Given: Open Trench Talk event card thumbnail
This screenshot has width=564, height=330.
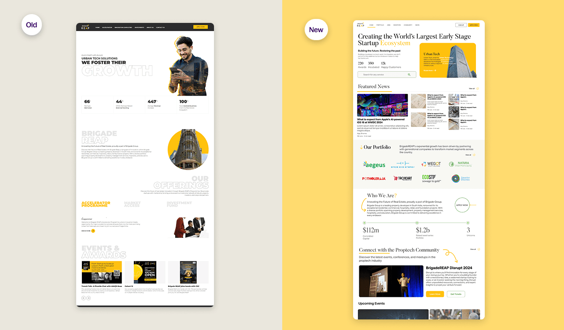Looking at the screenshot, I should coord(102,272).
